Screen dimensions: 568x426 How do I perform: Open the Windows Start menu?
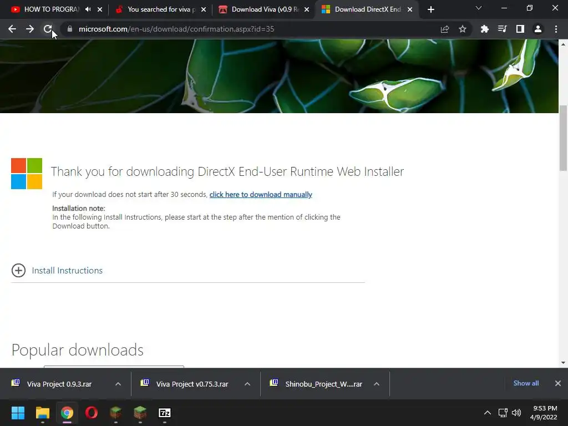(x=18, y=413)
